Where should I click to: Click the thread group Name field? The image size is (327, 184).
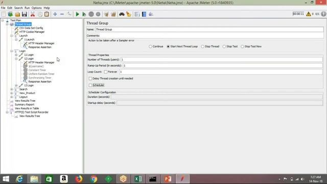[209, 30]
